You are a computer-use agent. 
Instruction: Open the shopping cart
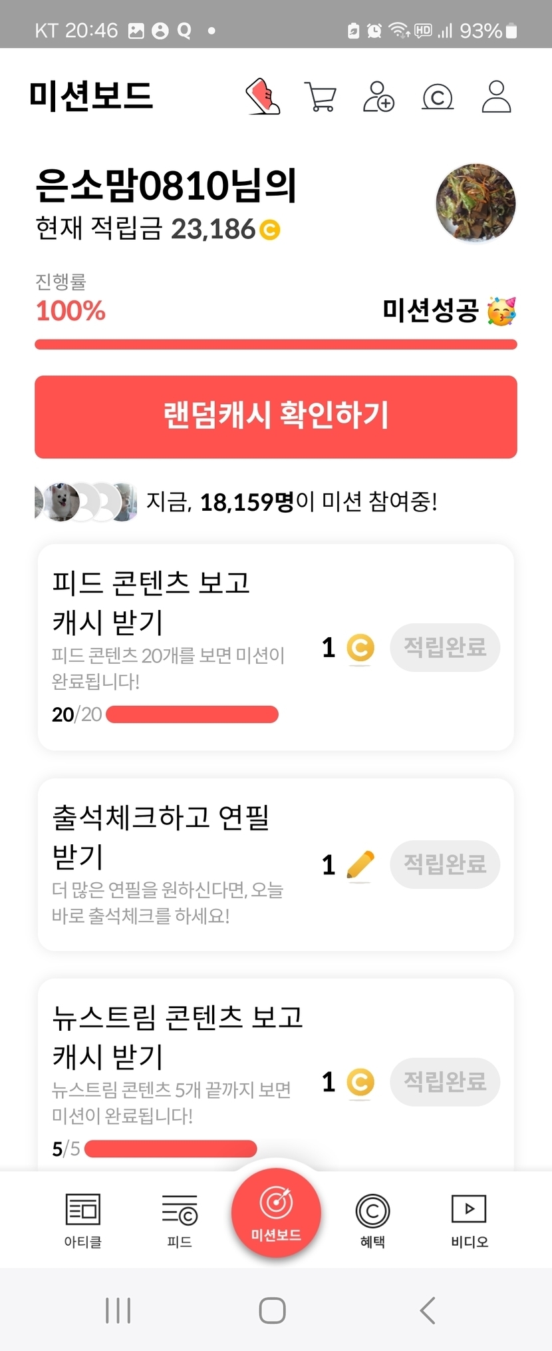point(320,97)
